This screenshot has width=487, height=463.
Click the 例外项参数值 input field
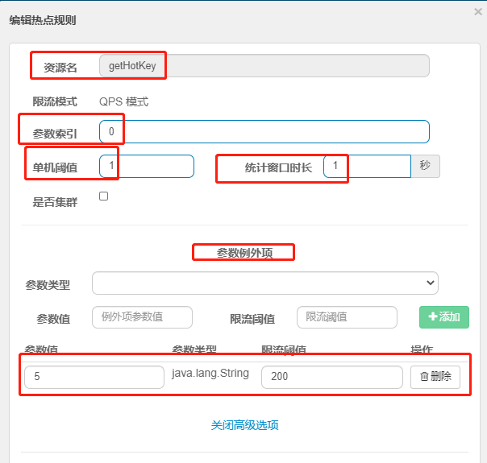[x=142, y=317]
